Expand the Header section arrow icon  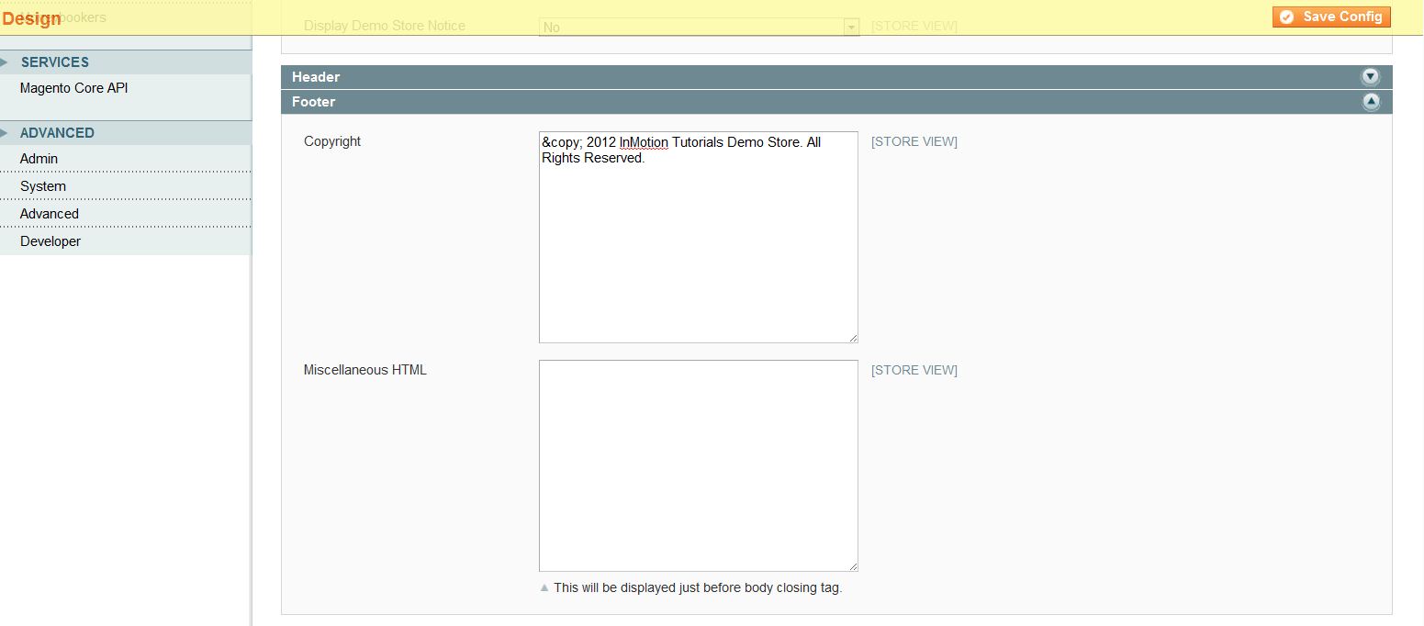click(x=1371, y=77)
